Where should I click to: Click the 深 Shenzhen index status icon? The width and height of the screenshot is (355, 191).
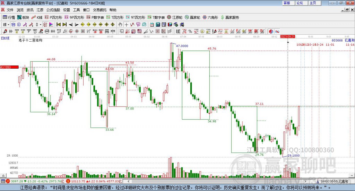pyautogui.click(x=68, y=181)
